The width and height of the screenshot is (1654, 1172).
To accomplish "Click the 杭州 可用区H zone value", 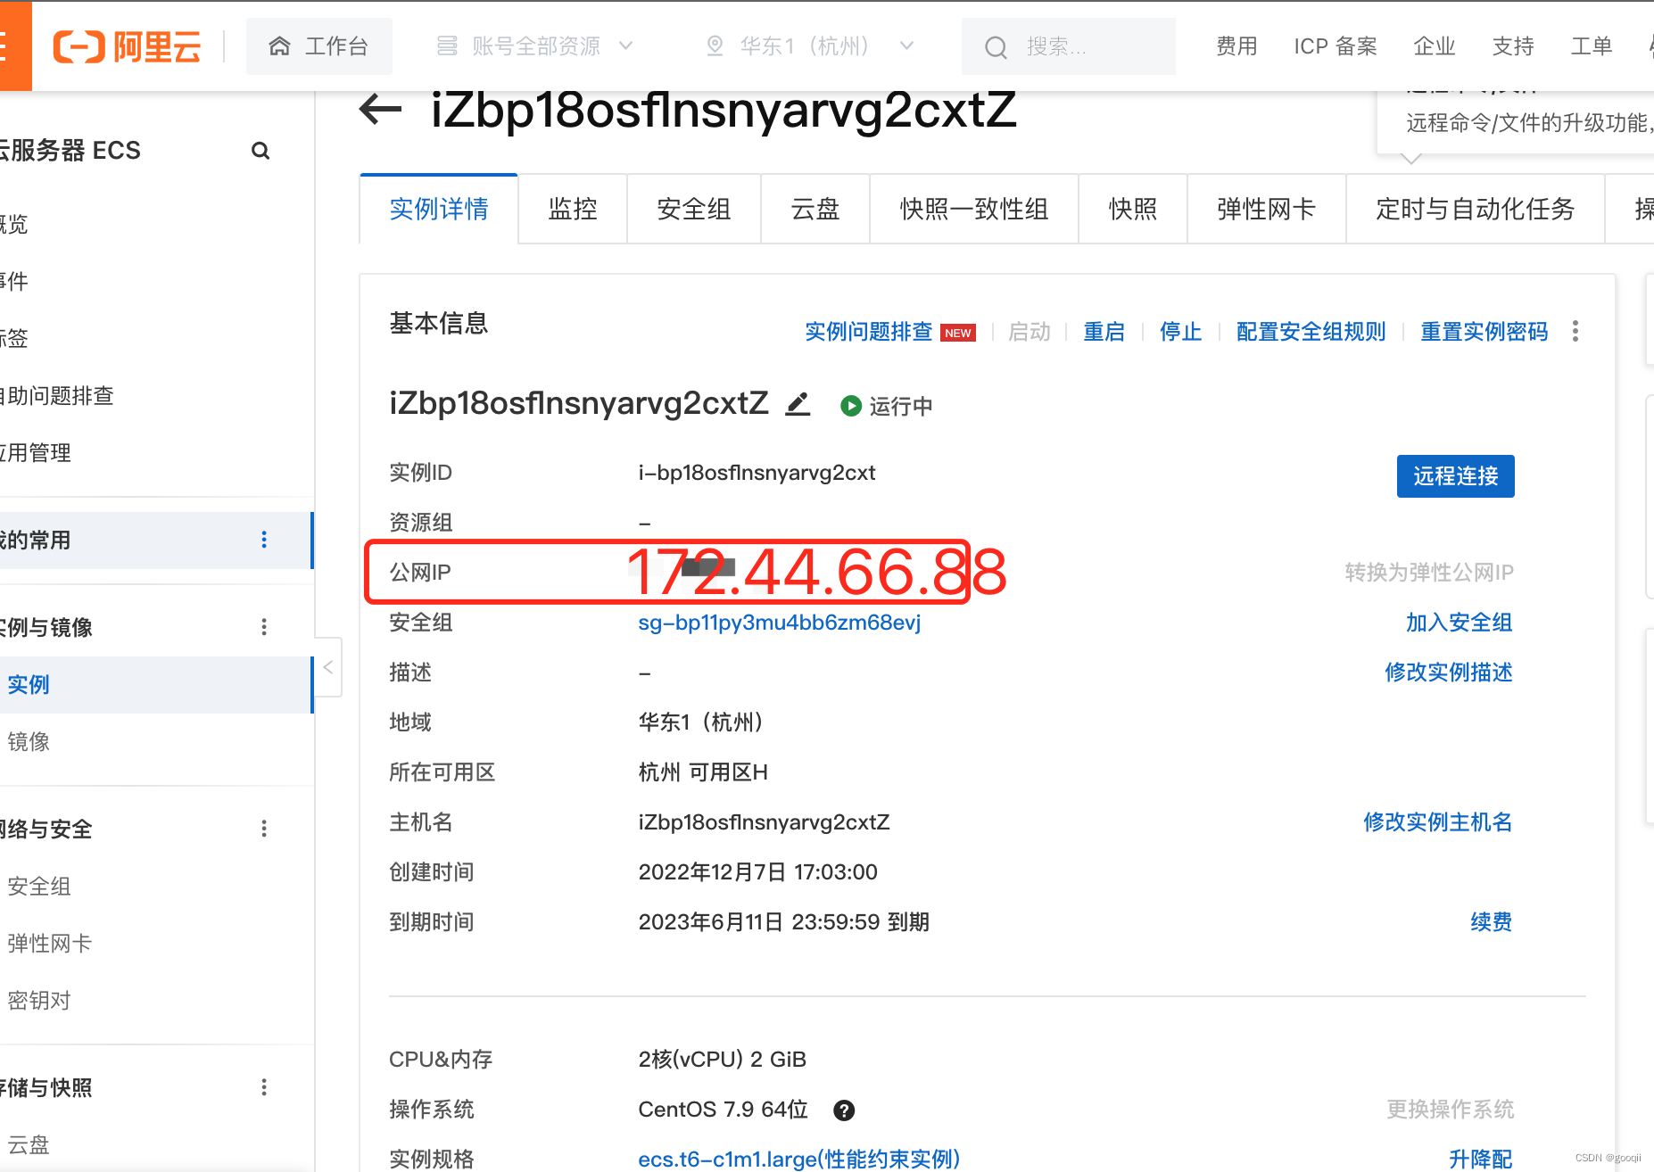I will point(703,772).
